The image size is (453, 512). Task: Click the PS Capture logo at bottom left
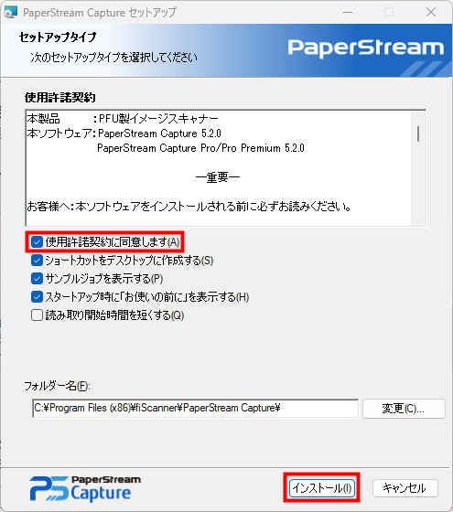85,488
